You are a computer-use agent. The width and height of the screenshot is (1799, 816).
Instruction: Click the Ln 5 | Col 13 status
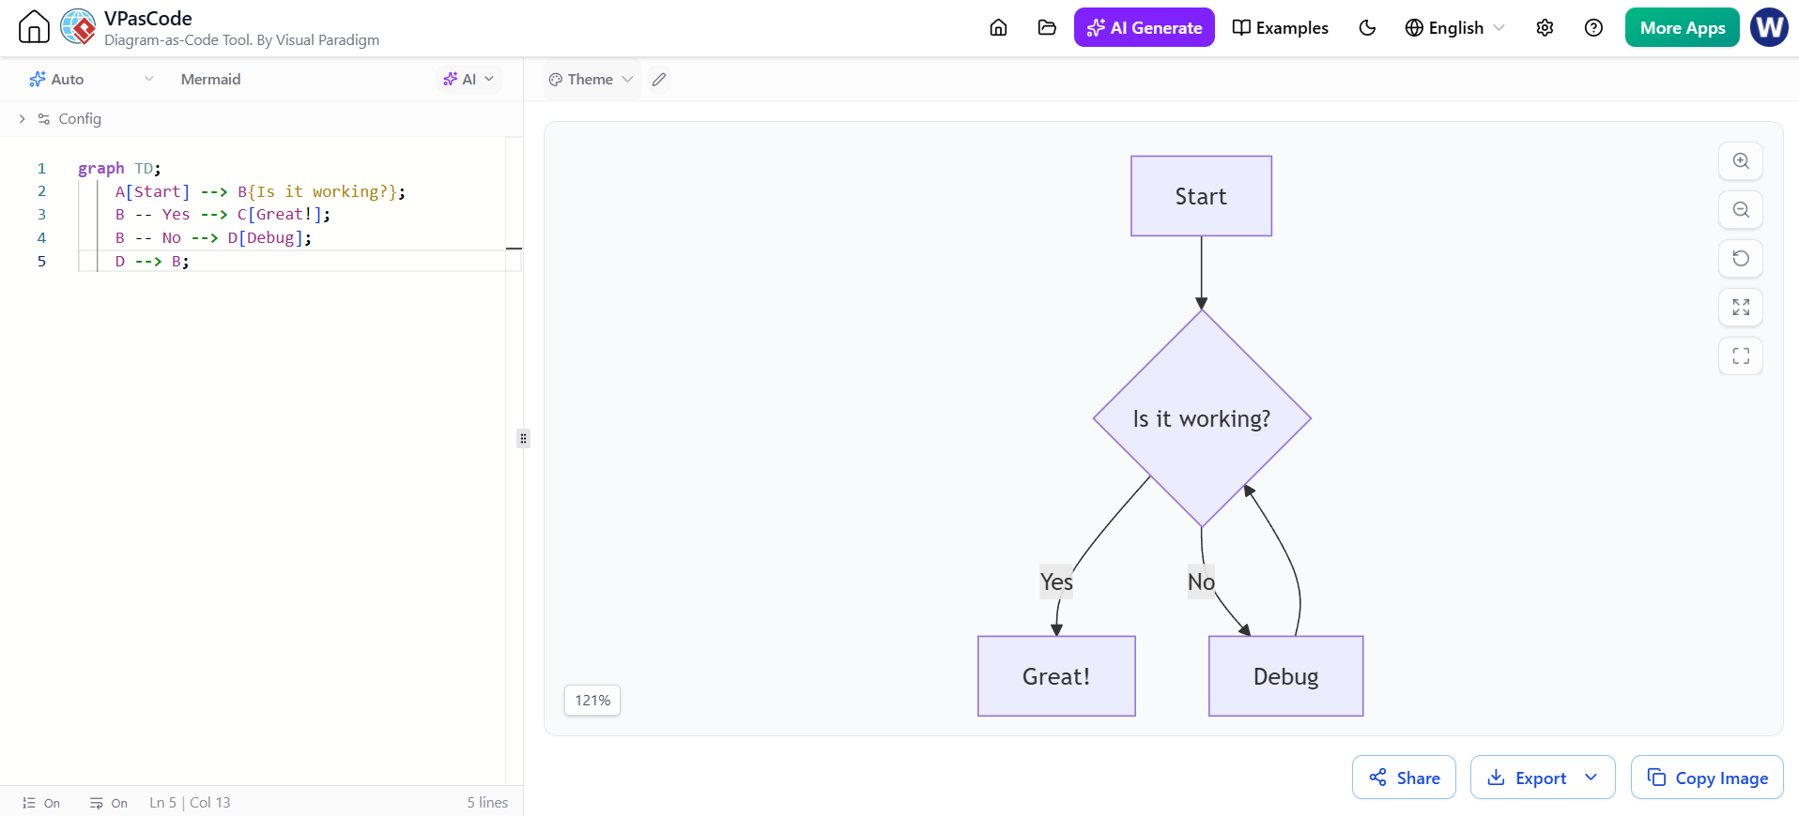190,803
